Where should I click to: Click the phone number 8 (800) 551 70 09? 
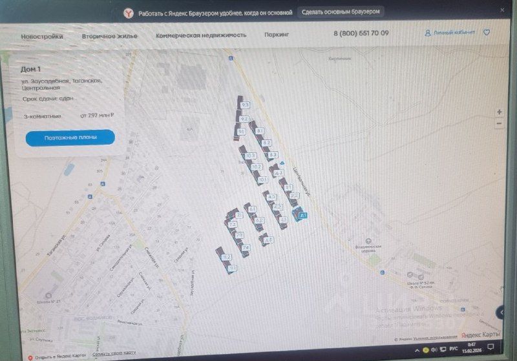(x=361, y=33)
